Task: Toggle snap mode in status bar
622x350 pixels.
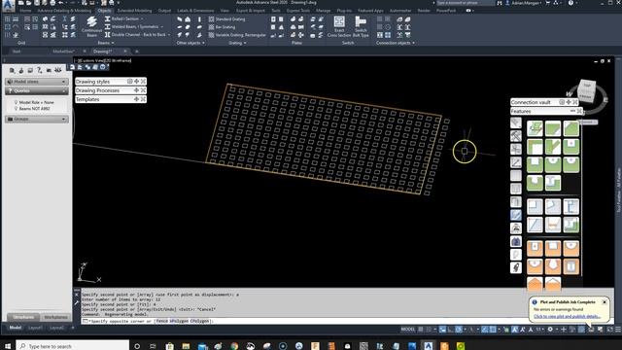Action: (x=429, y=330)
